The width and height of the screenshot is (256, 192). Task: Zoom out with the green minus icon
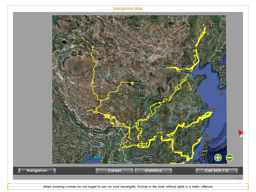coord(229,157)
